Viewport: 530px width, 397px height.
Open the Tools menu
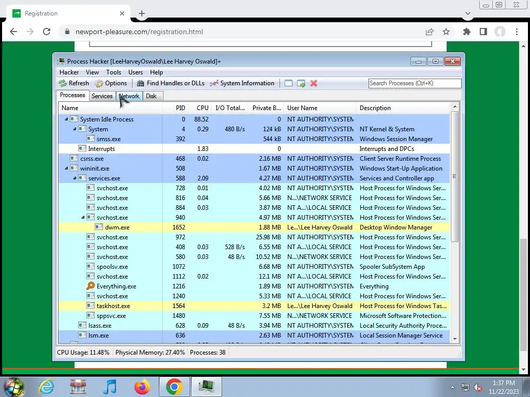[113, 72]
